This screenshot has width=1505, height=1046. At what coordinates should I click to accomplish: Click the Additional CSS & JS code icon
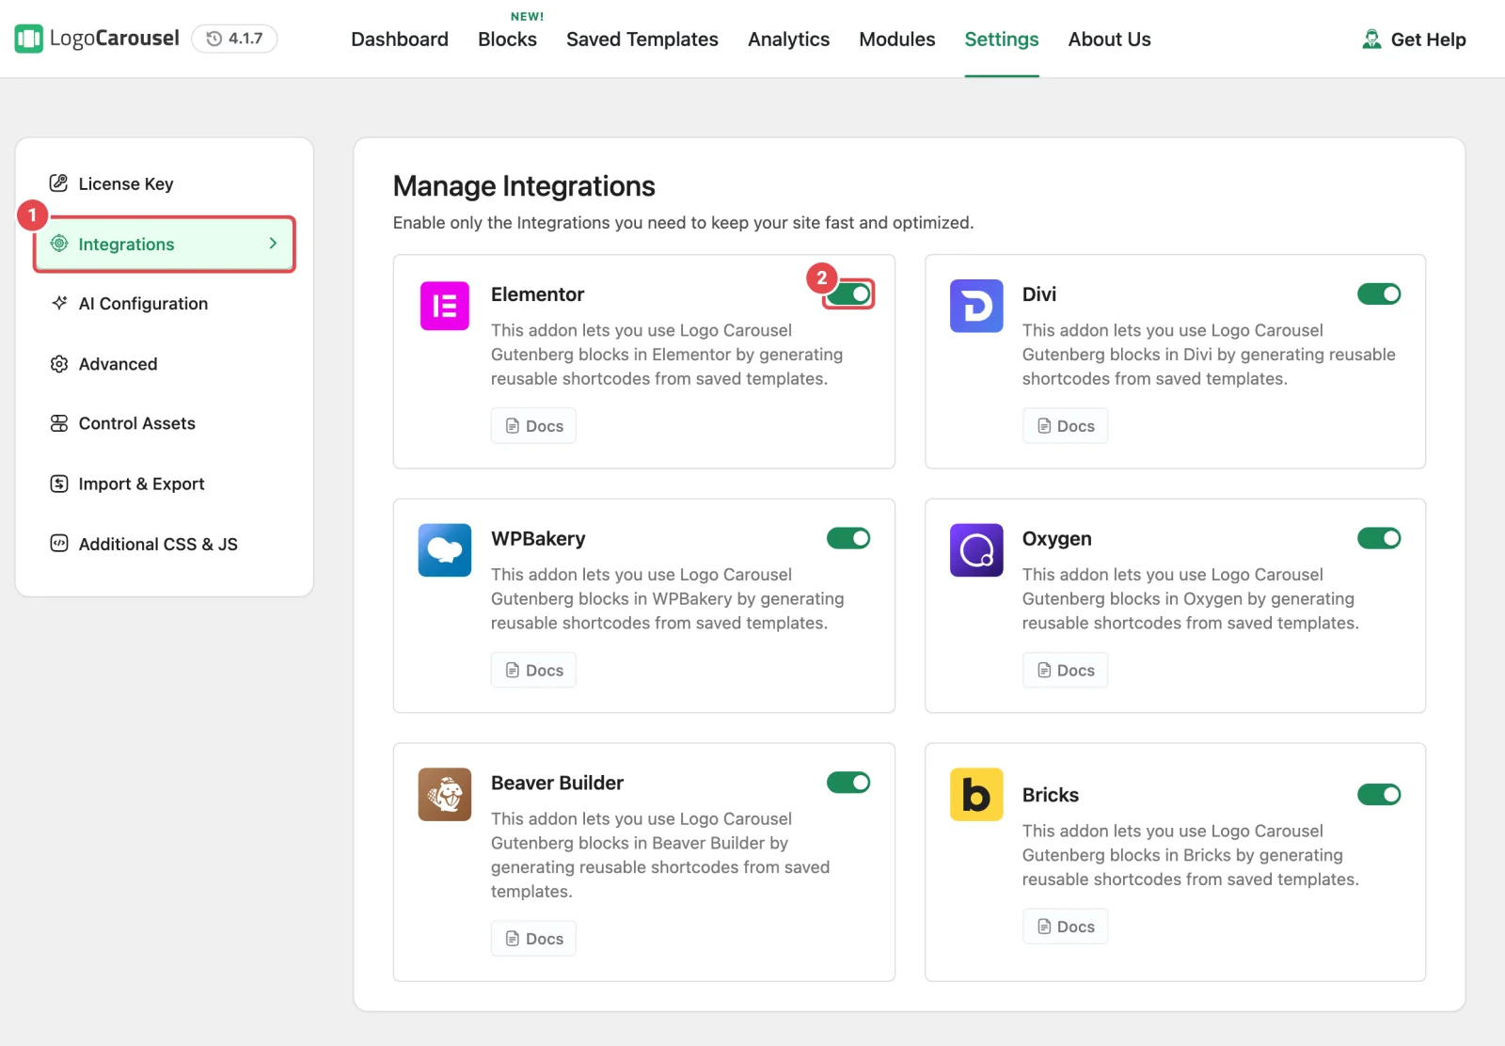point(59,544)
